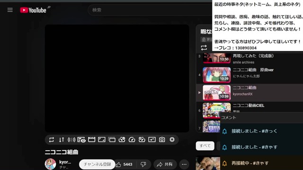
Task: Toggle the cards visibility eye icon
Action: [x=81, y=140]
